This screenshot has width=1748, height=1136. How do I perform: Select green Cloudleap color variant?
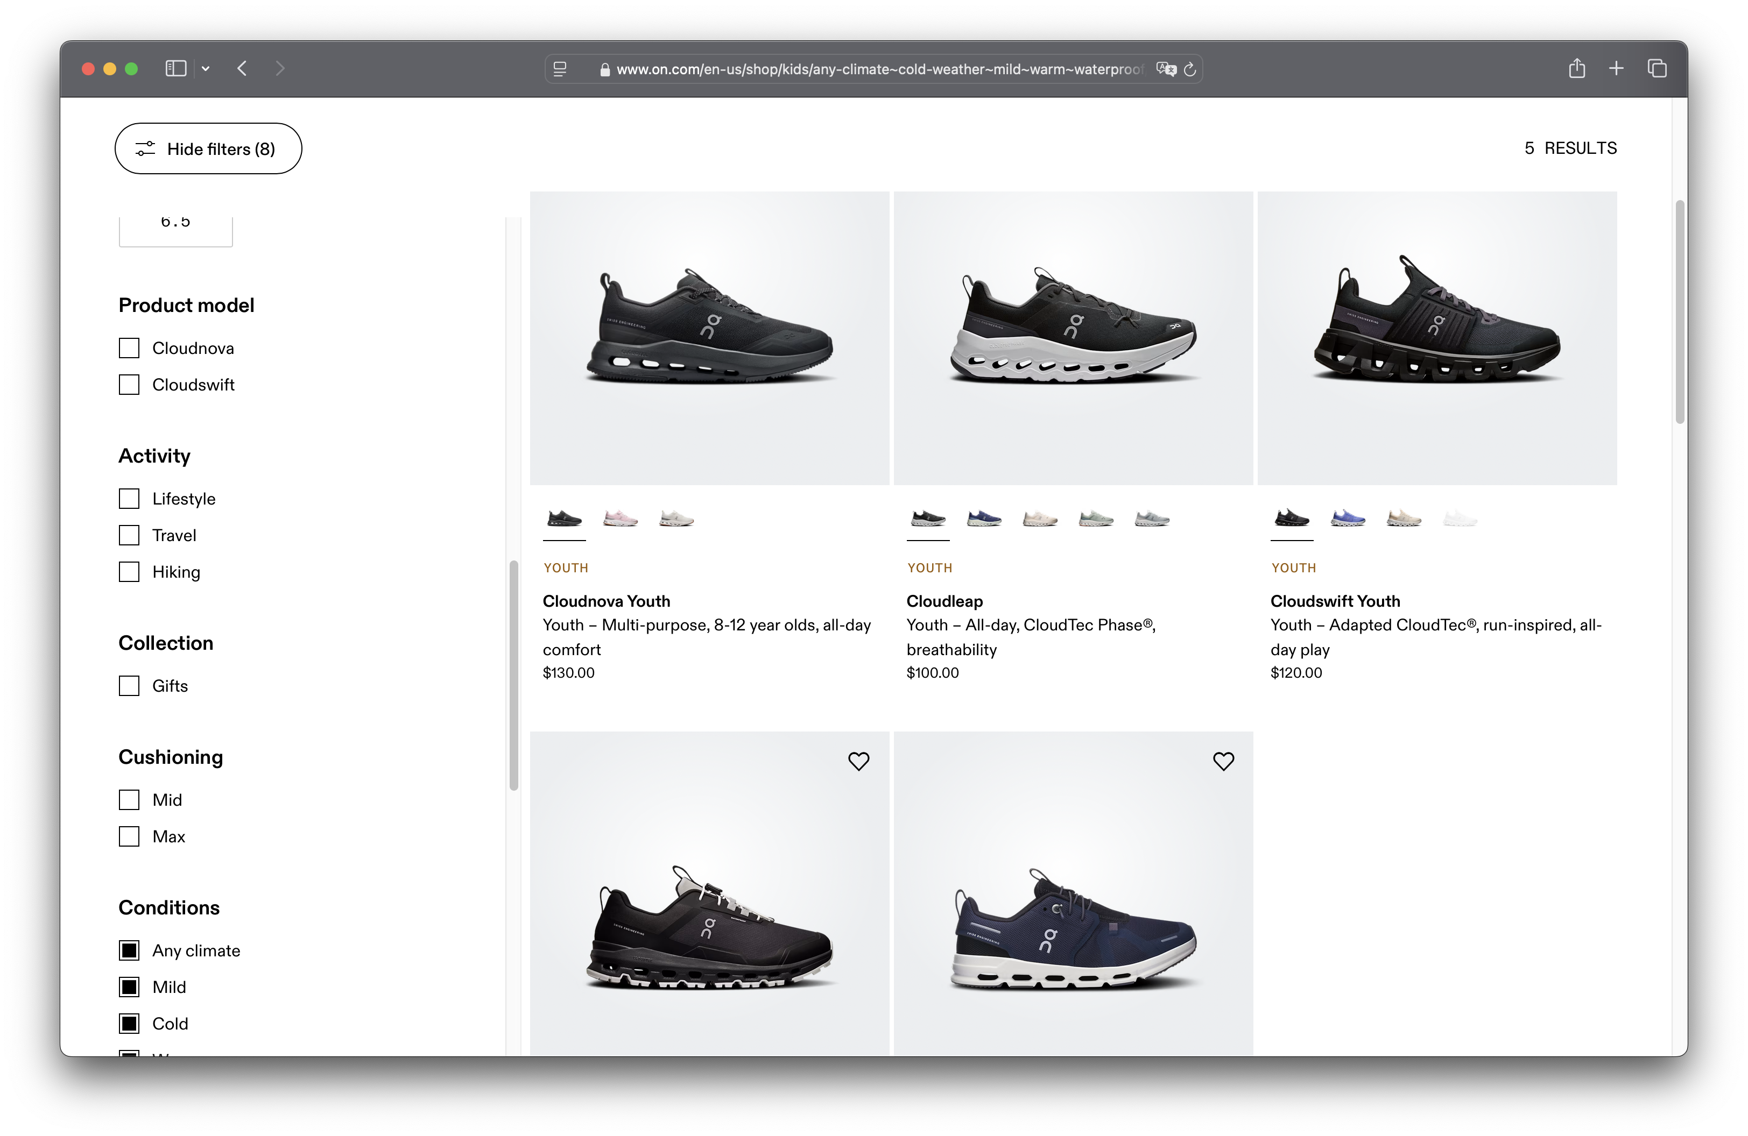1096,519
